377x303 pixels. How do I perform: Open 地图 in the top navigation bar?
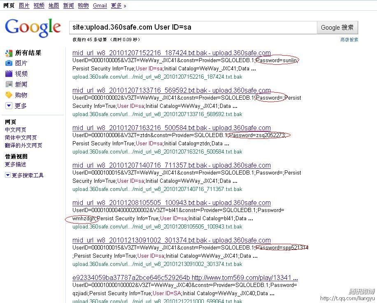(54, 5)
